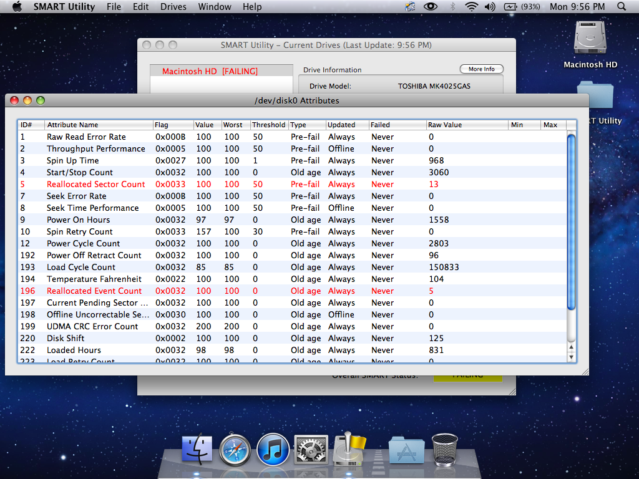Open the Window menu

(215, 6)
